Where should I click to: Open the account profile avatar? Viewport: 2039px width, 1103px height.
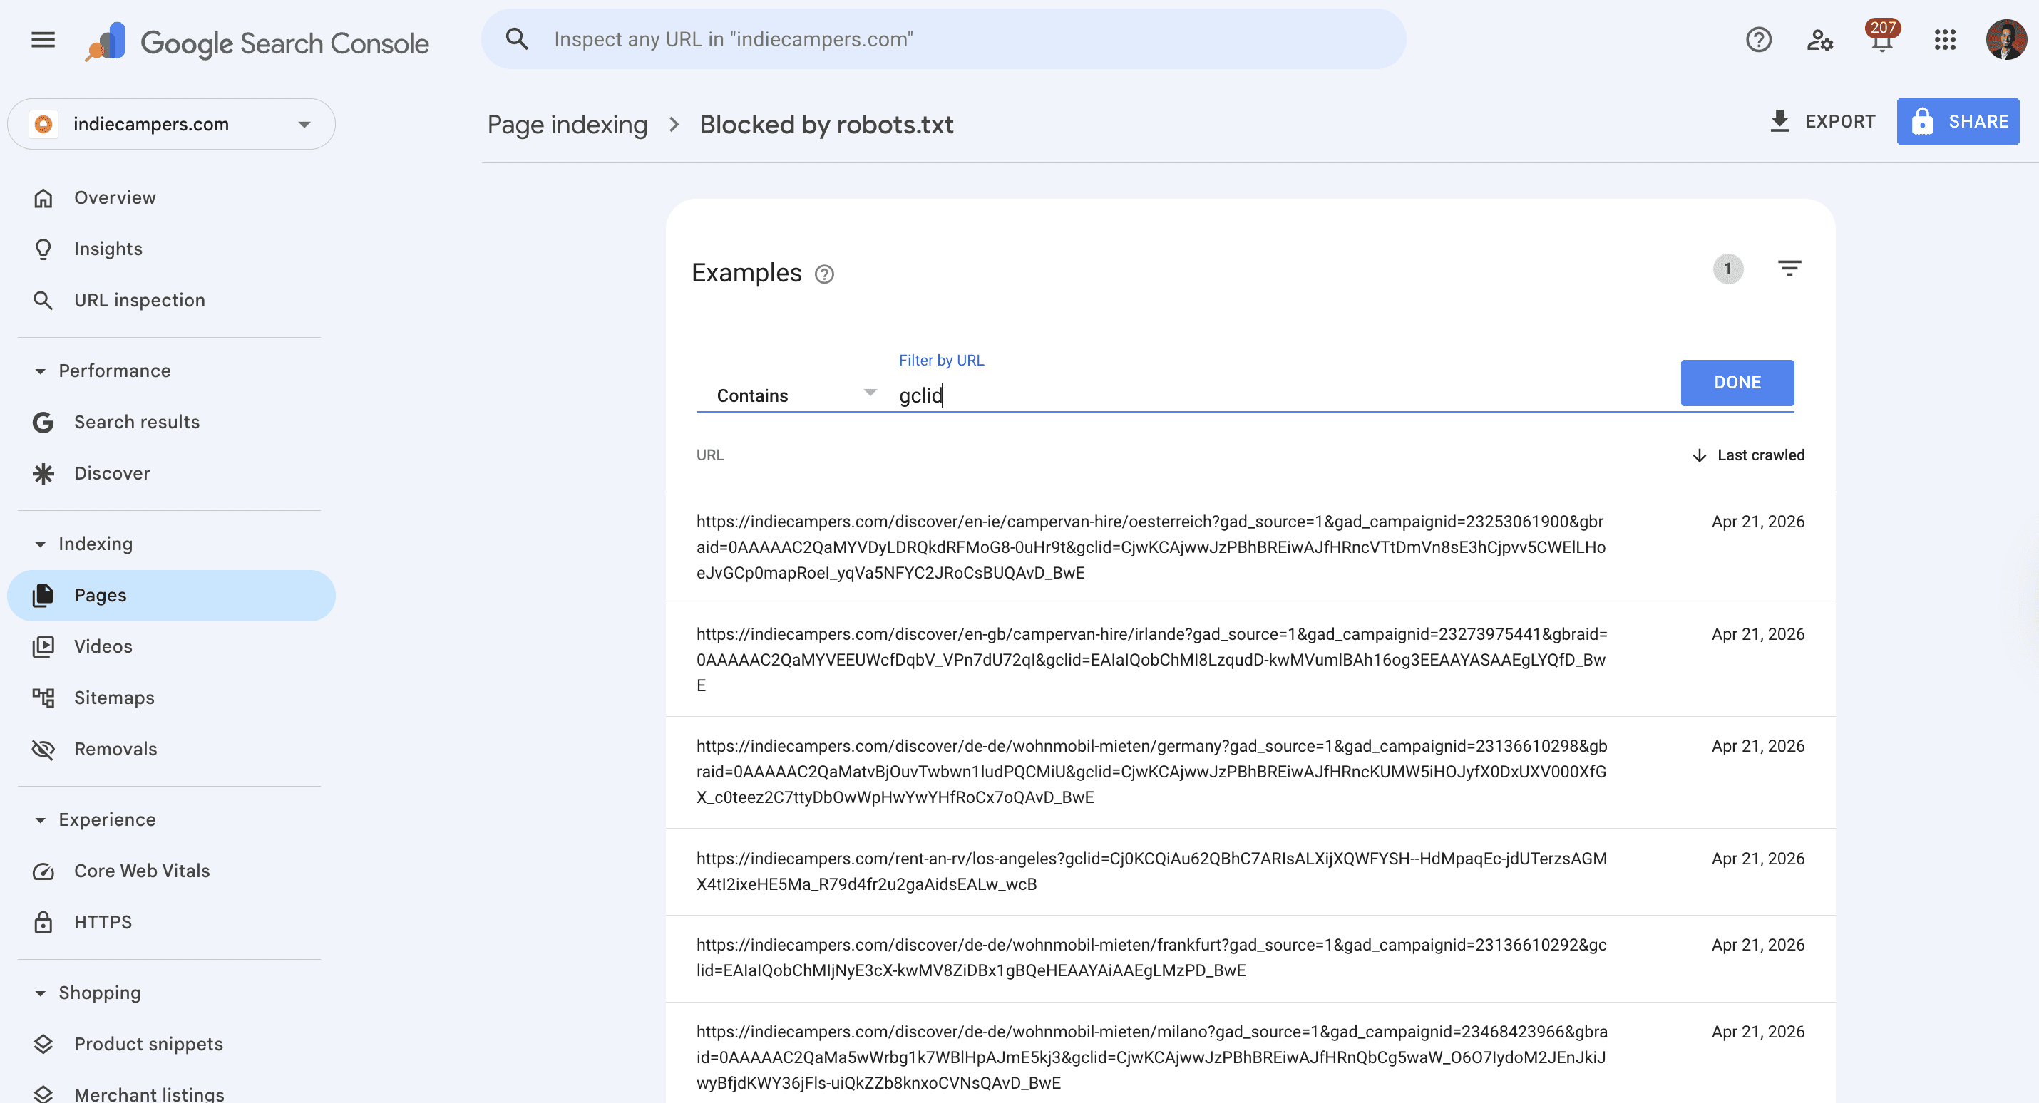pos(2005,40)
